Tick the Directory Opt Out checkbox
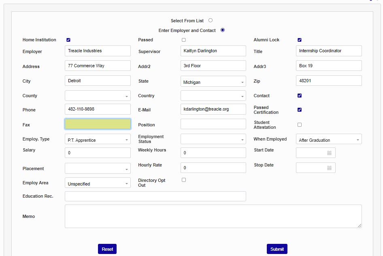 pos(184,180)
